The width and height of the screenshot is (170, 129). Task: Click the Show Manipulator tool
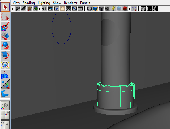5,84
